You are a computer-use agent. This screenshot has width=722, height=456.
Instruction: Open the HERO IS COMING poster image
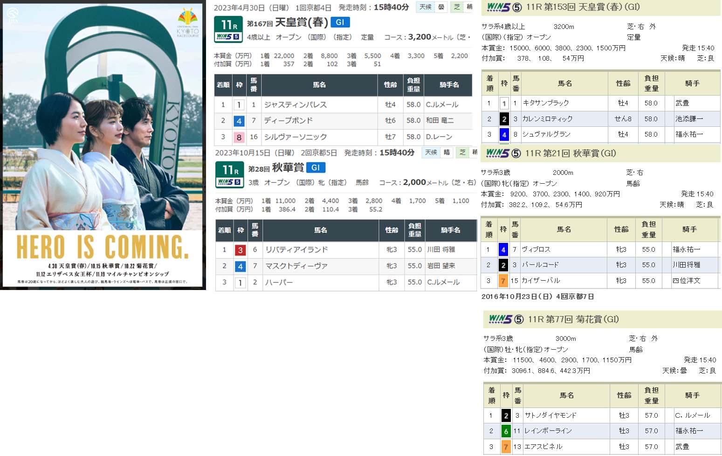[x=103, y=145]
